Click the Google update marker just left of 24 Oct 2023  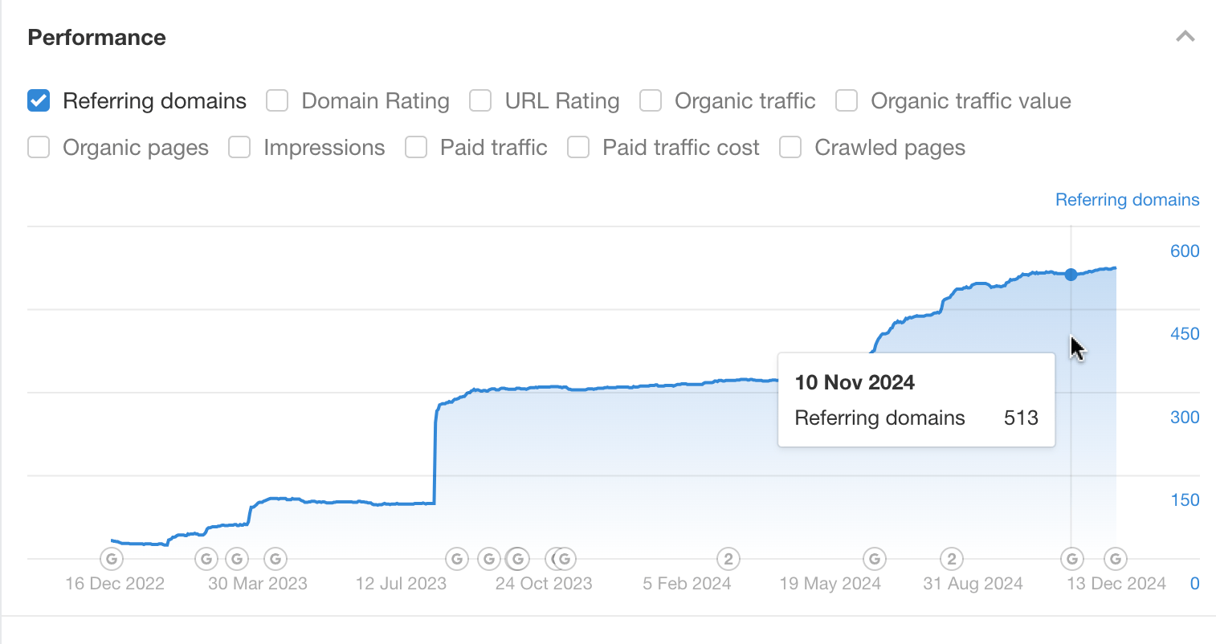click(517, 559)
